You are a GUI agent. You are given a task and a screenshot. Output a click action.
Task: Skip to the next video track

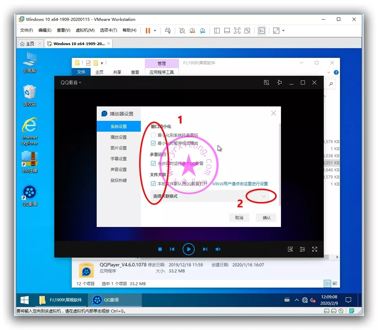click(x=205, y=249)
